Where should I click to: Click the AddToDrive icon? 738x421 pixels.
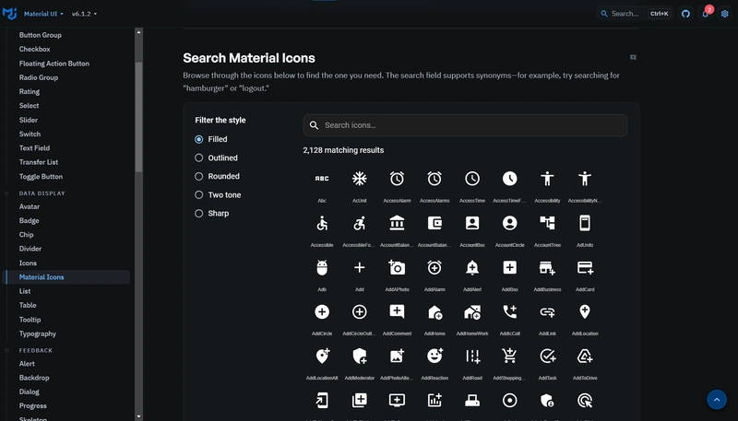[x=585, y=357]
